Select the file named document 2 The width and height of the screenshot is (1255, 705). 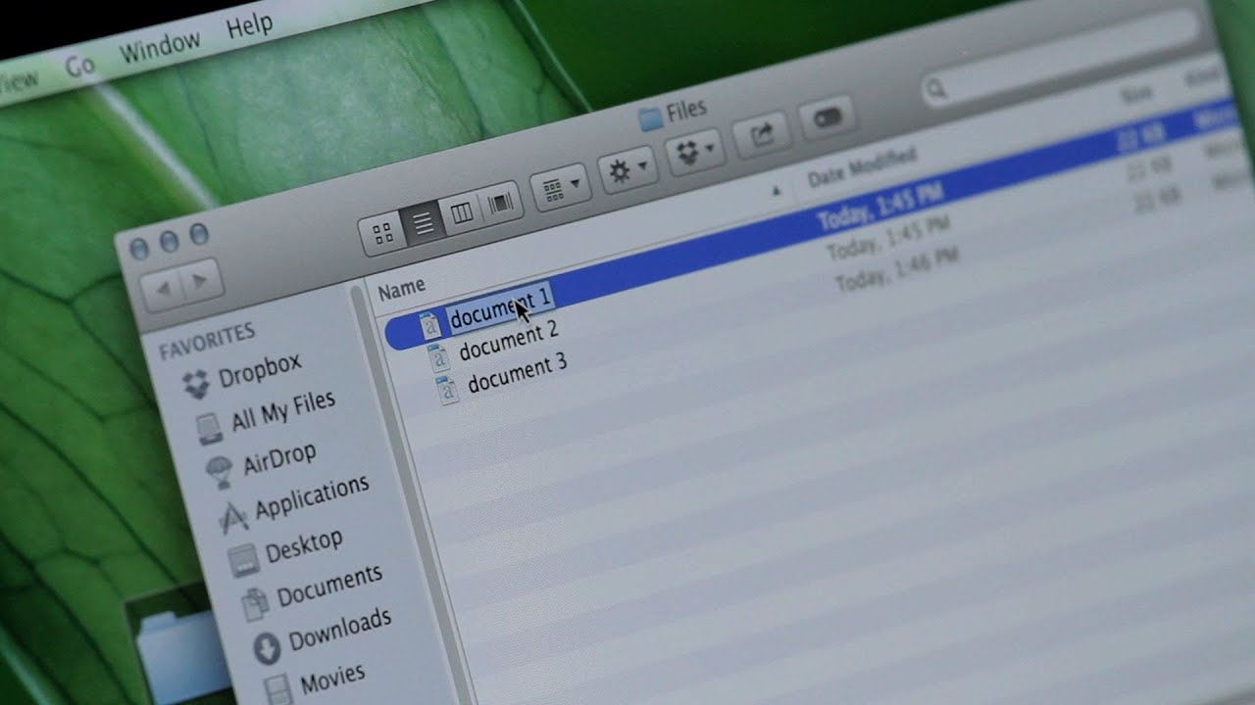coord(508,339)
